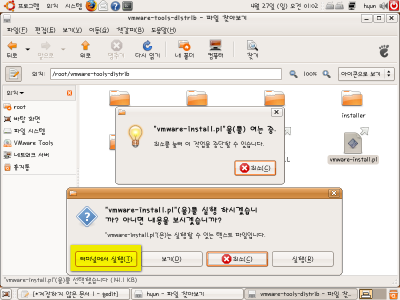The height and width of the screenshot is (300, 400).
Task: Click the 100% zoom level label
Action: [310, 74]
